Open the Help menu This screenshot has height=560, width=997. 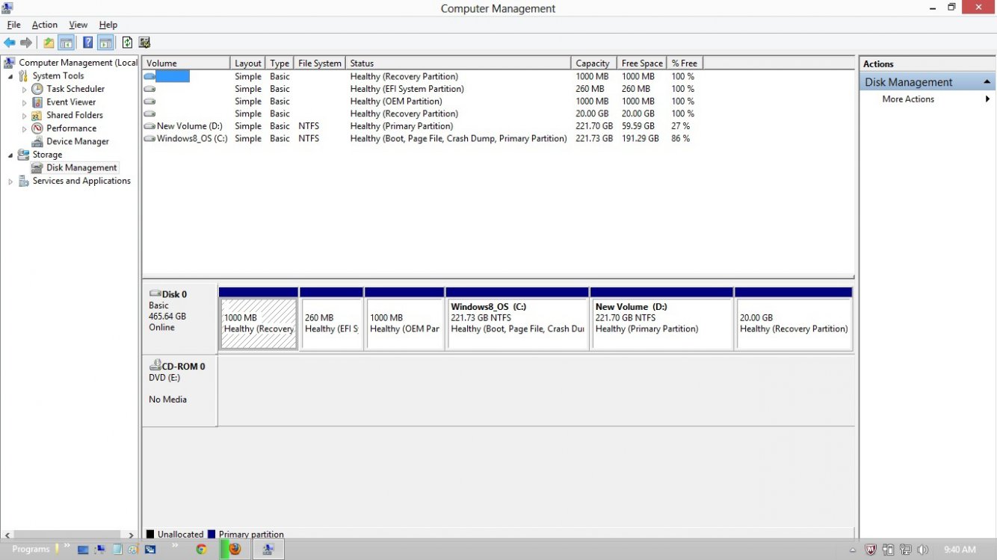(x=108, y=25)
